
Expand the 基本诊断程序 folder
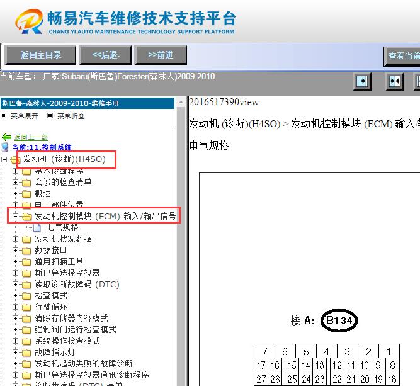16,171
